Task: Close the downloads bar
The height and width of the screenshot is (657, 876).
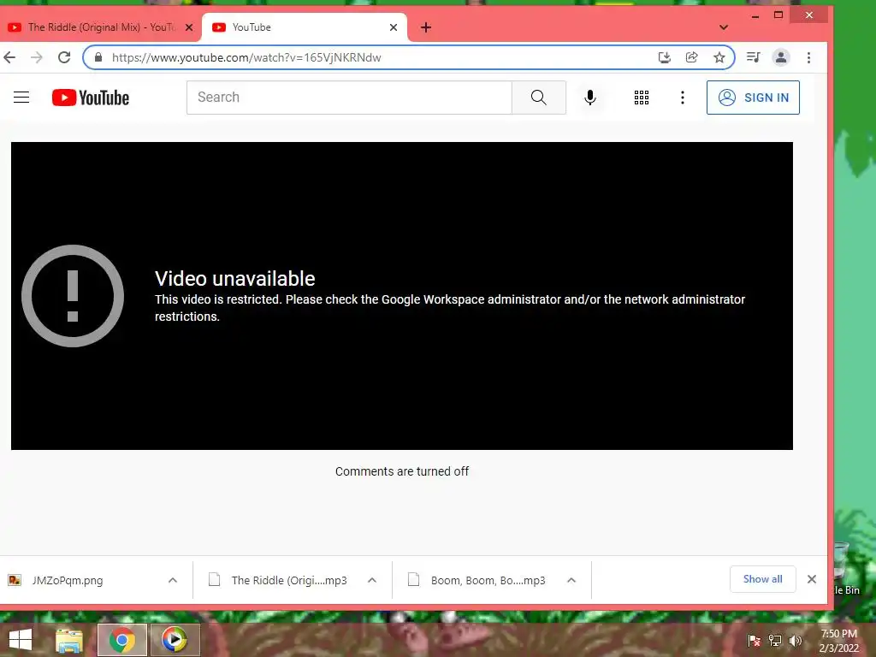Action: [812, 579]
